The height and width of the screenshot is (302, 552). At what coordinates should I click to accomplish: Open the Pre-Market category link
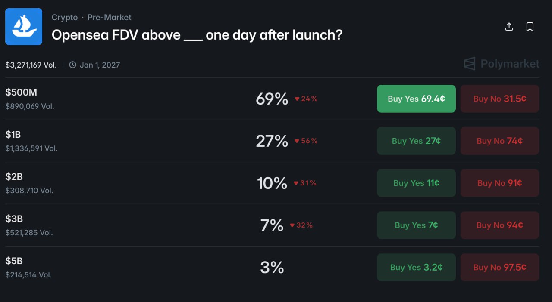tap(109, 18)
